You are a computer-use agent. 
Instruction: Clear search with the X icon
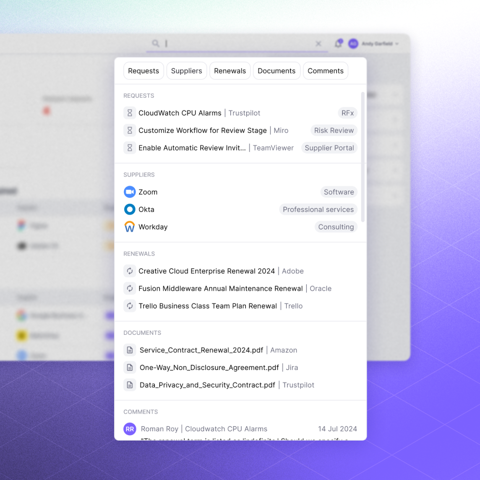tap(318, 44)
